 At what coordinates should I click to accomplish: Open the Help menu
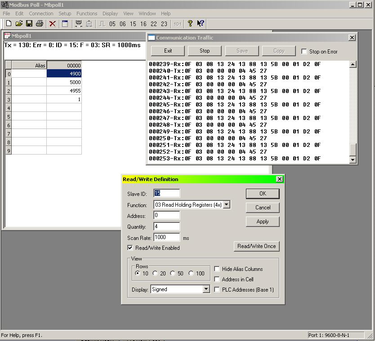click(x=166, y=13)
